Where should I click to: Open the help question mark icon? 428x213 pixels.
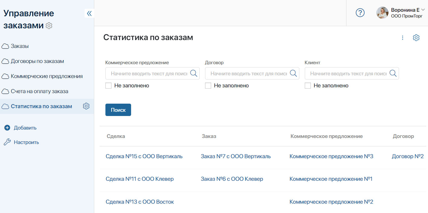[360, 13]
